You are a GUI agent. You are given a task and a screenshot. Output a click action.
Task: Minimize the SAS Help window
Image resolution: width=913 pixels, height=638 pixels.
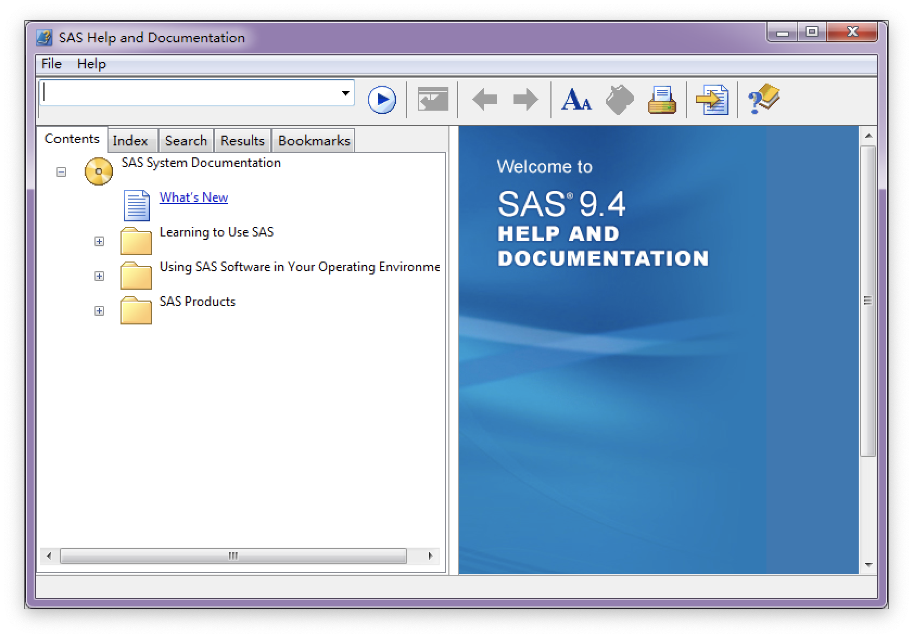point(783,33)
